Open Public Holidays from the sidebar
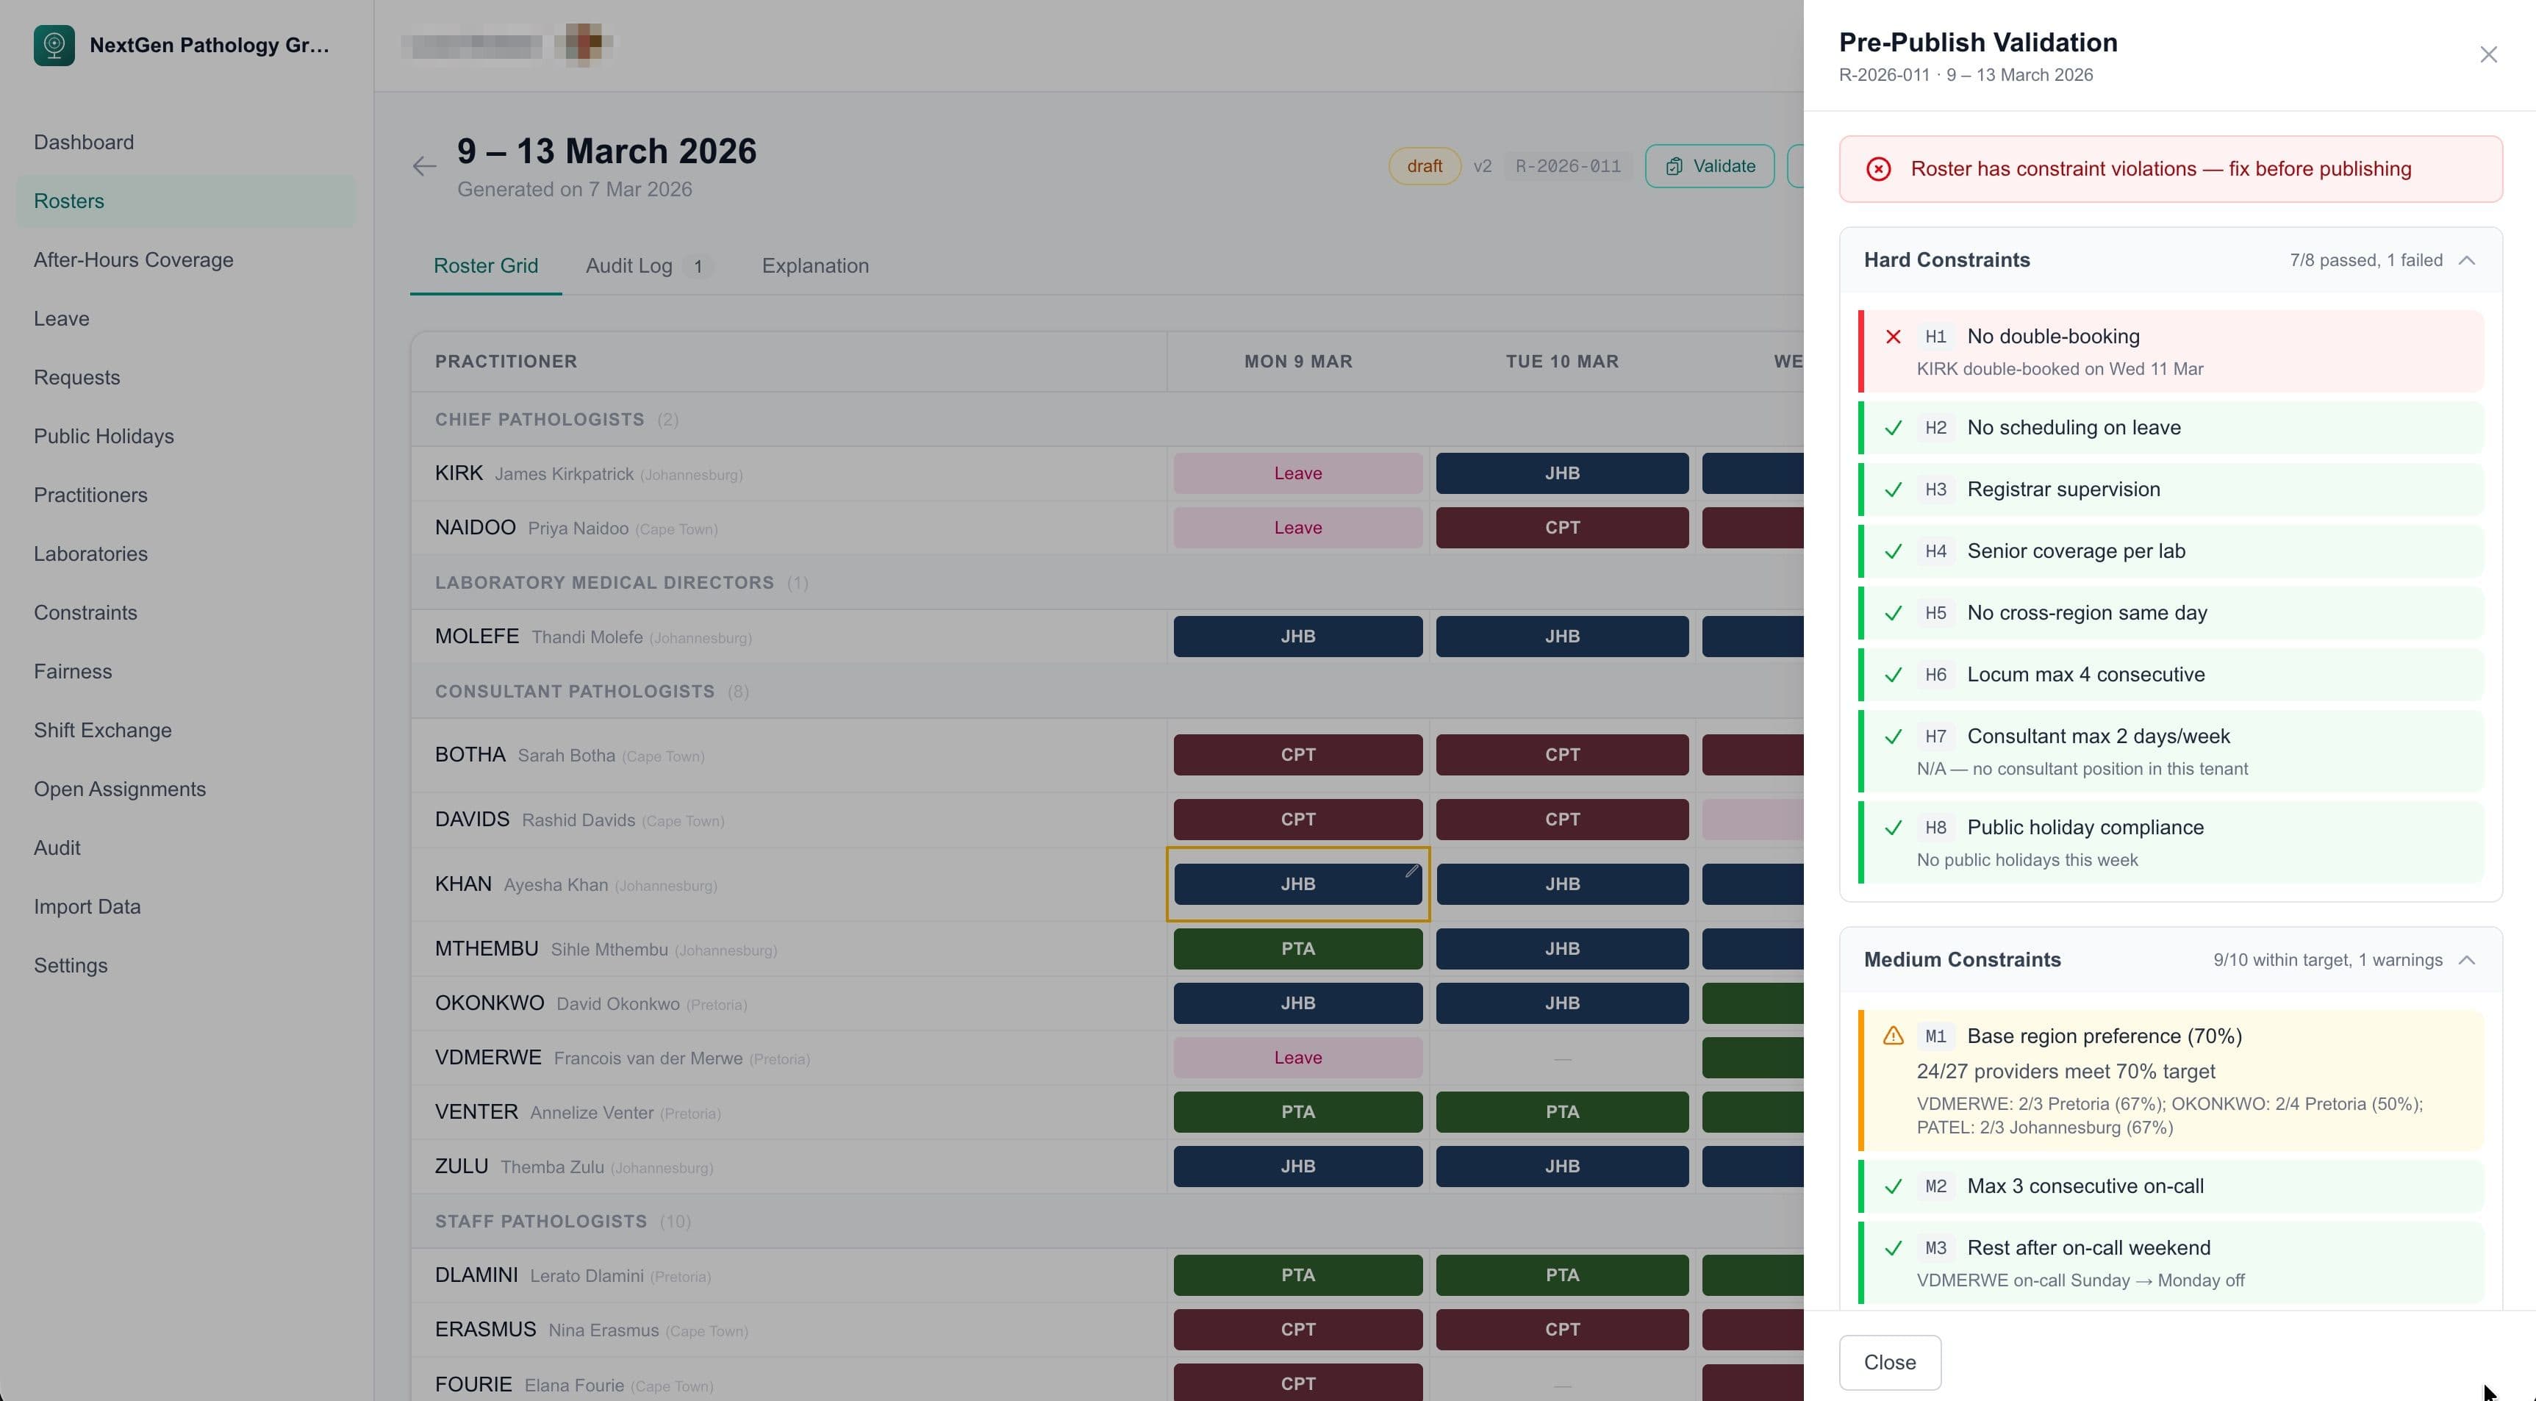 click(104, 435)
